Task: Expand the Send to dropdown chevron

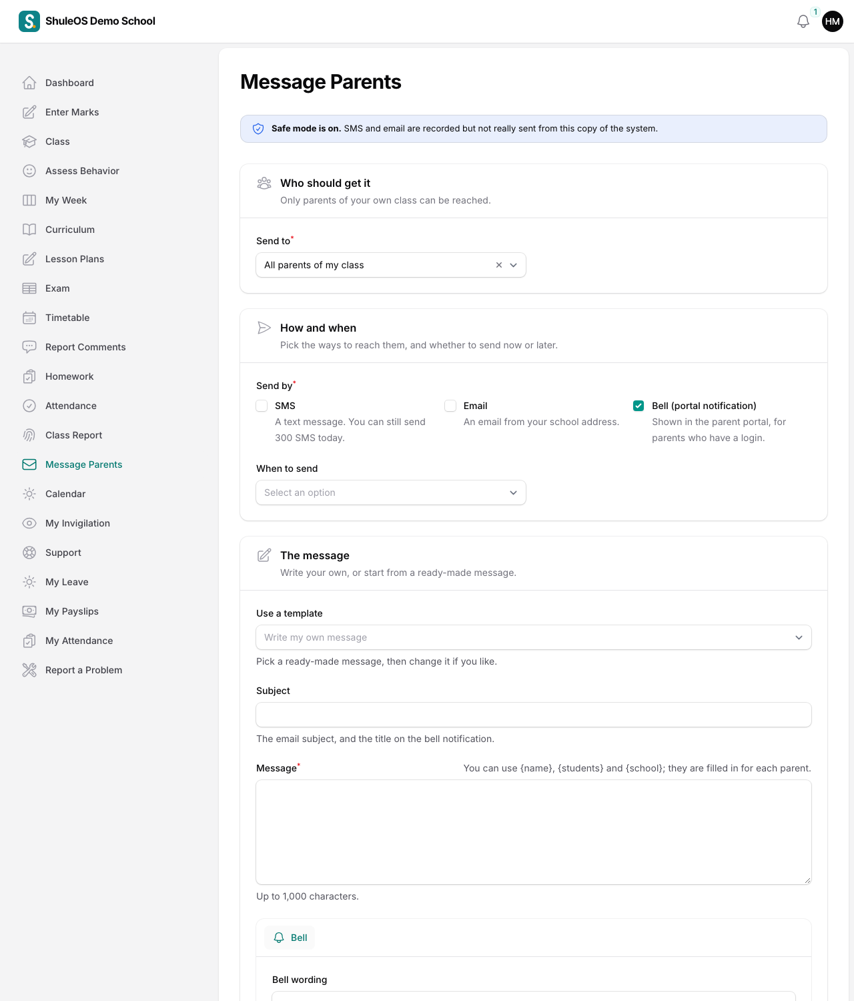Action: pos(514,265)
